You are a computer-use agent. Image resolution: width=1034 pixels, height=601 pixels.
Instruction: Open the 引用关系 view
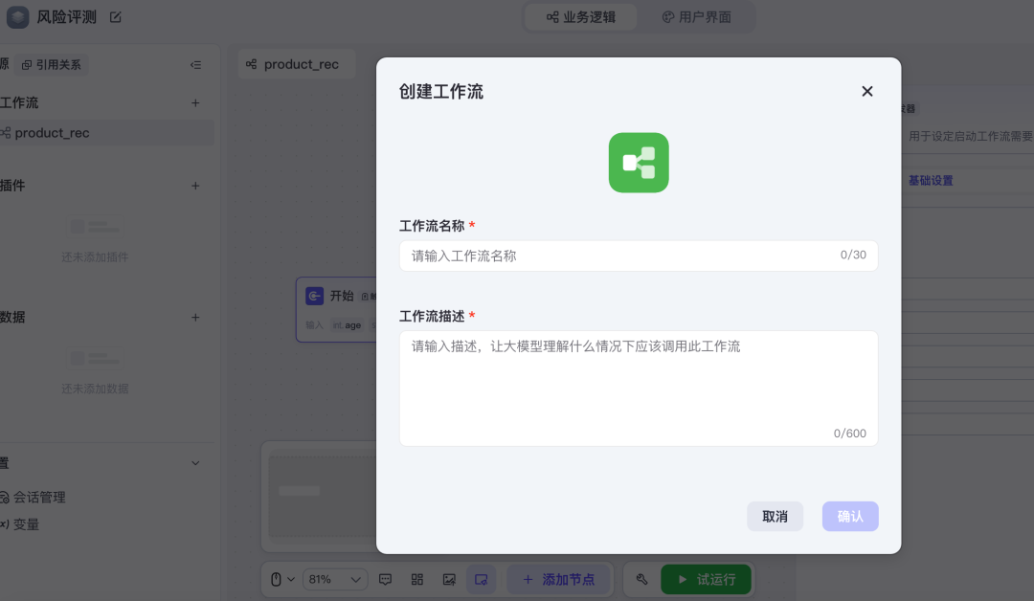click(52, 64)
